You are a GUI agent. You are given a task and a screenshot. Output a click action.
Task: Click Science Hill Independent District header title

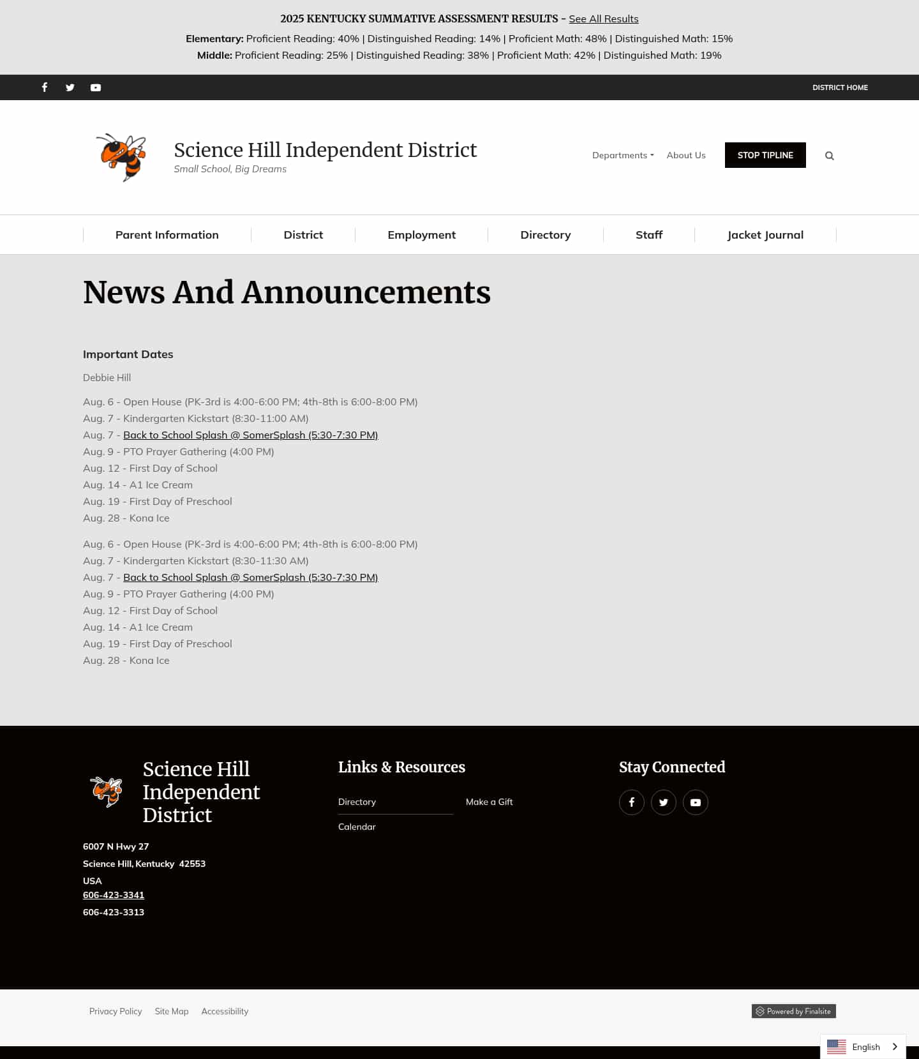(x=325, y=150)
